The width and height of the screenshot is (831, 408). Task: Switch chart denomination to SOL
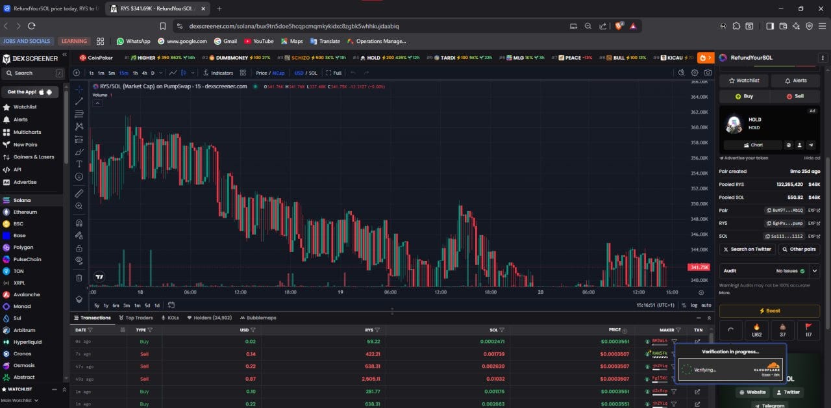(x=313, y=73)
